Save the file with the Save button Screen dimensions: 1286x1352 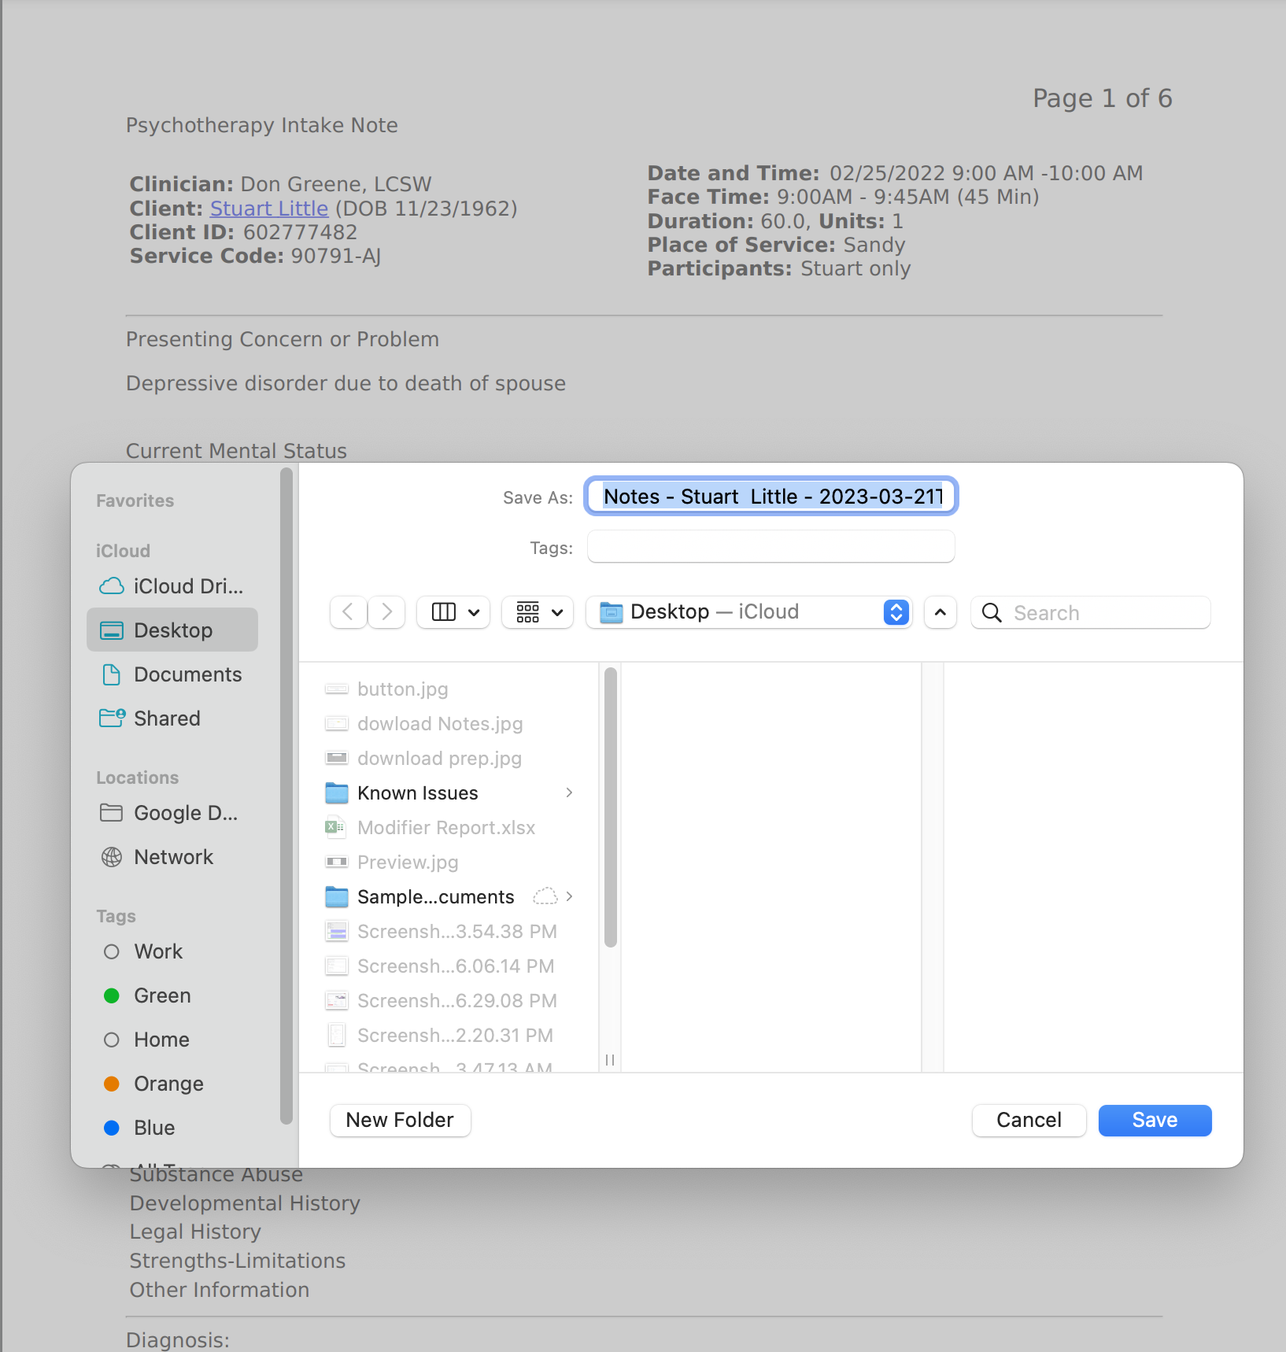click(x=1154, y=1120)
